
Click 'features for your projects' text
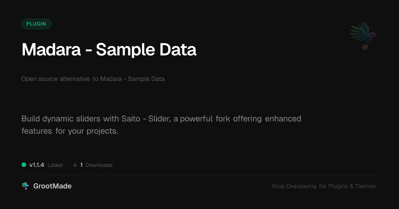pyautogui.click(x=70, y=131)
